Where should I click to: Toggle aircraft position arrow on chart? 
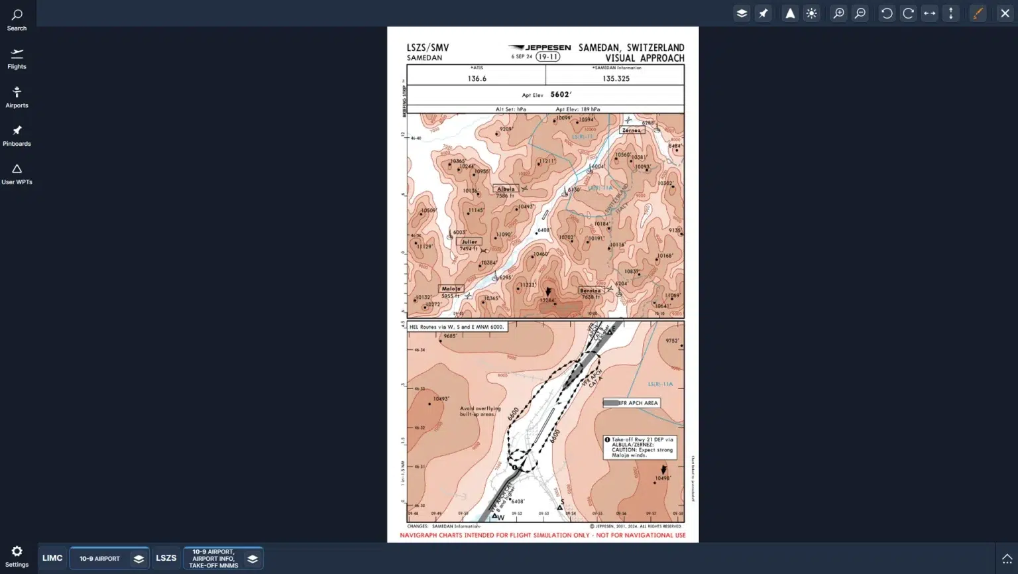click(790, 13)
